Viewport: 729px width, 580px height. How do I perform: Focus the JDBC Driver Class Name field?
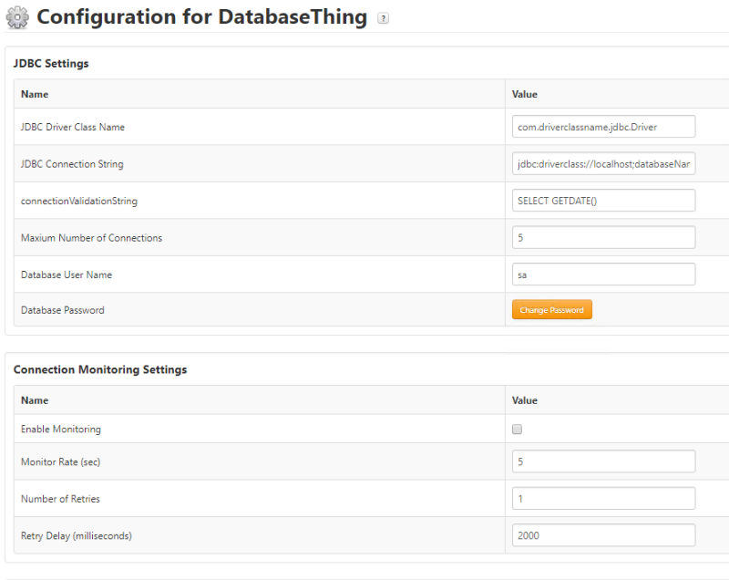(603, 127)
